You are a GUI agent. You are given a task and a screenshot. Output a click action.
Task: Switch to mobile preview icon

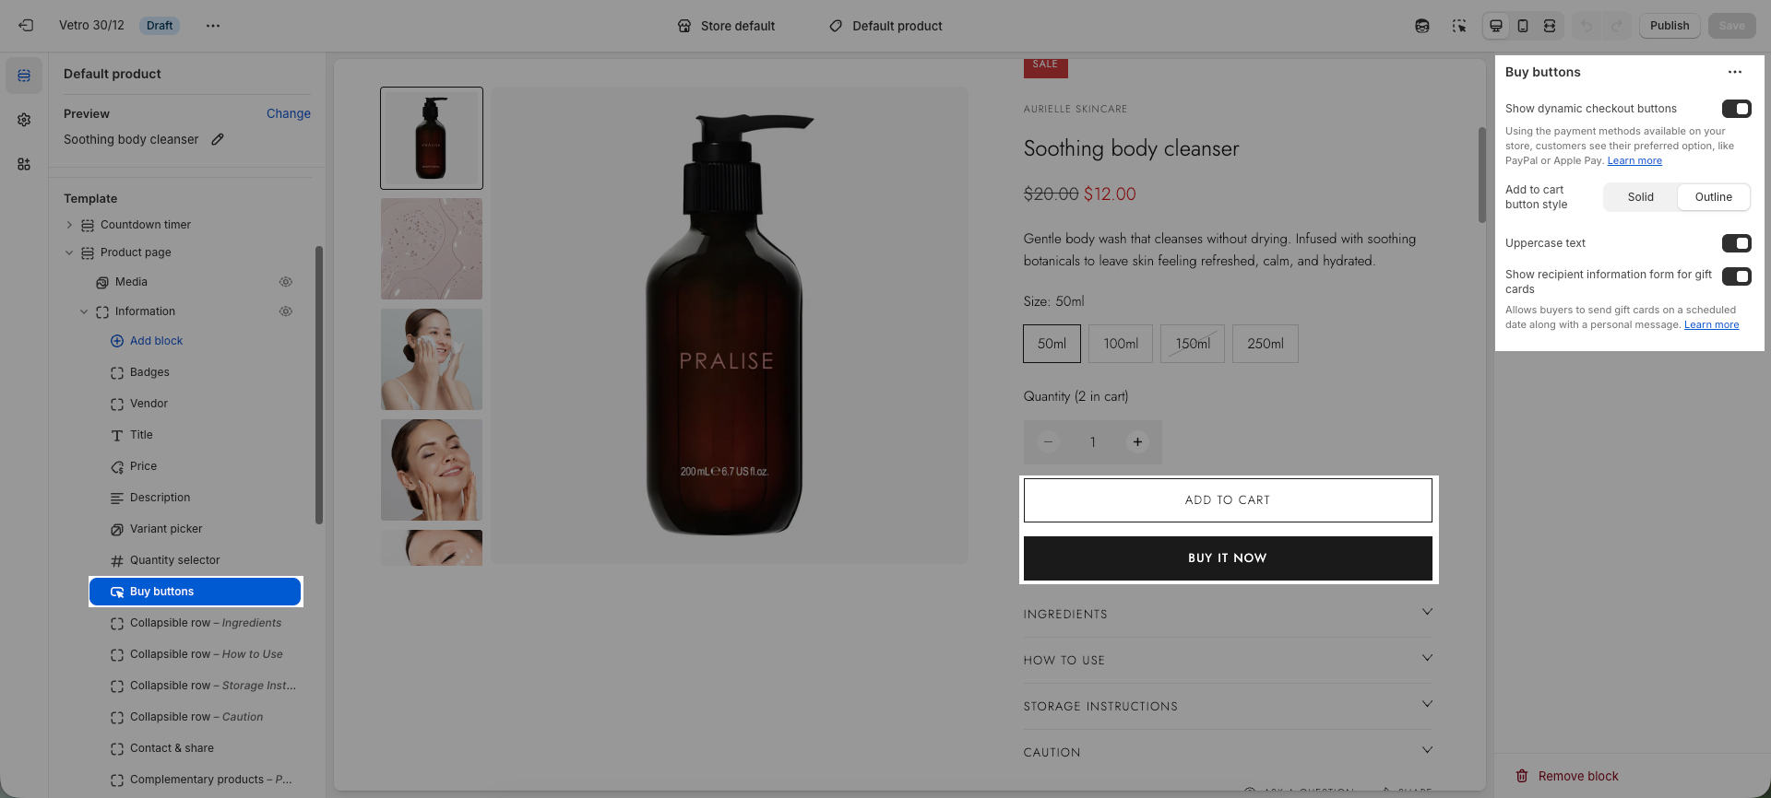[1523, 26]
